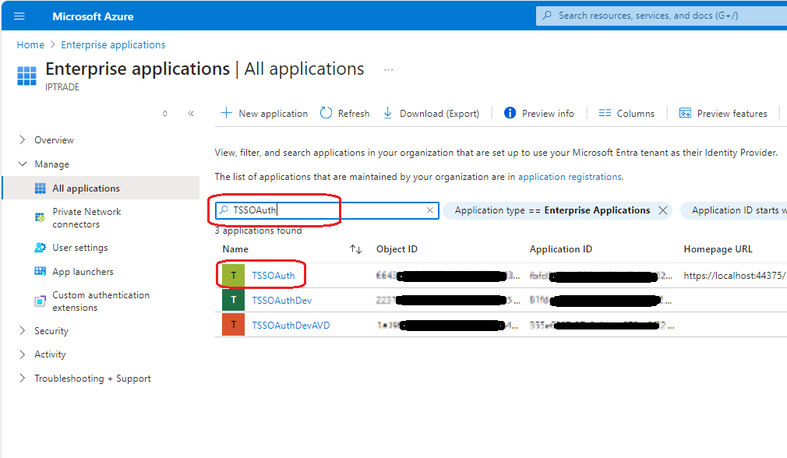The width and height of the screenshot is (787, 458).
Task: Click the Enterprise applications grid icon
Action: point(26,76)
